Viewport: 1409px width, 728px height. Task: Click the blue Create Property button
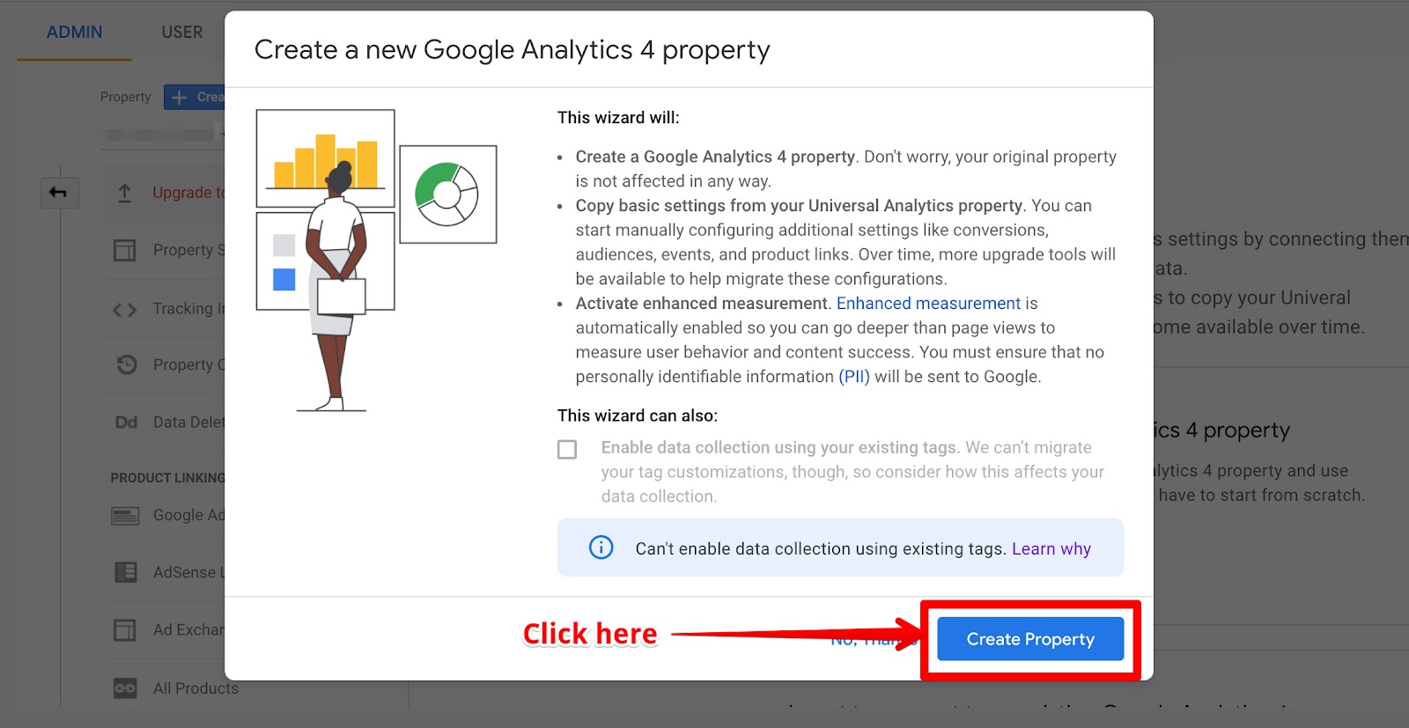pyautogui.click(x=1029, y=639)
